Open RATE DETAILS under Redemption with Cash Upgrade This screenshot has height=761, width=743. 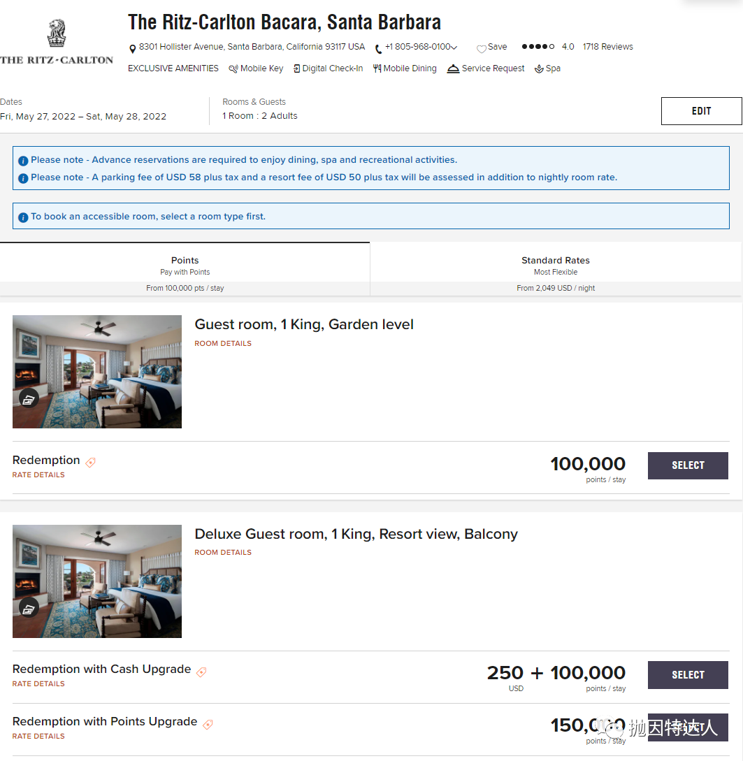click(38, 683)
